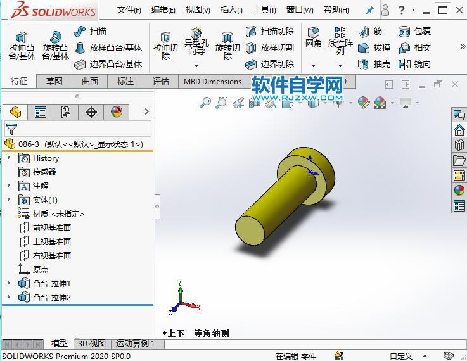Click the Revolved Boss/Base (旋转凸台/基体) tool
The height and width of the screenshot is (361, 467).
pyautogui.click(x=55, y=46)
